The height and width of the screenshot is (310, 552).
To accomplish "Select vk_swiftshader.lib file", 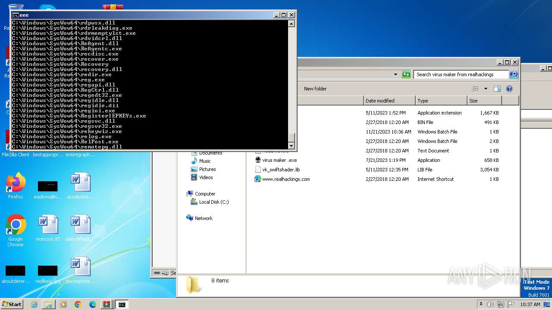I will click(x=281, y=170).
